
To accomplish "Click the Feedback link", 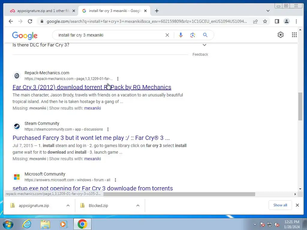I will [200, 55].
